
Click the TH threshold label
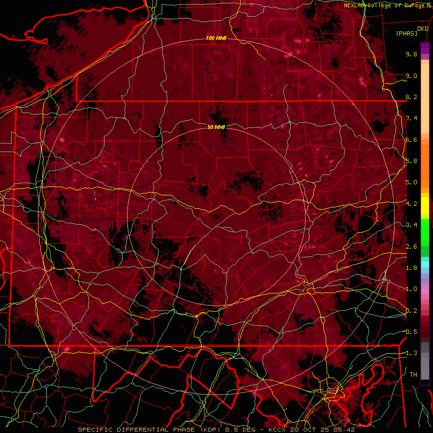(413, 375)
